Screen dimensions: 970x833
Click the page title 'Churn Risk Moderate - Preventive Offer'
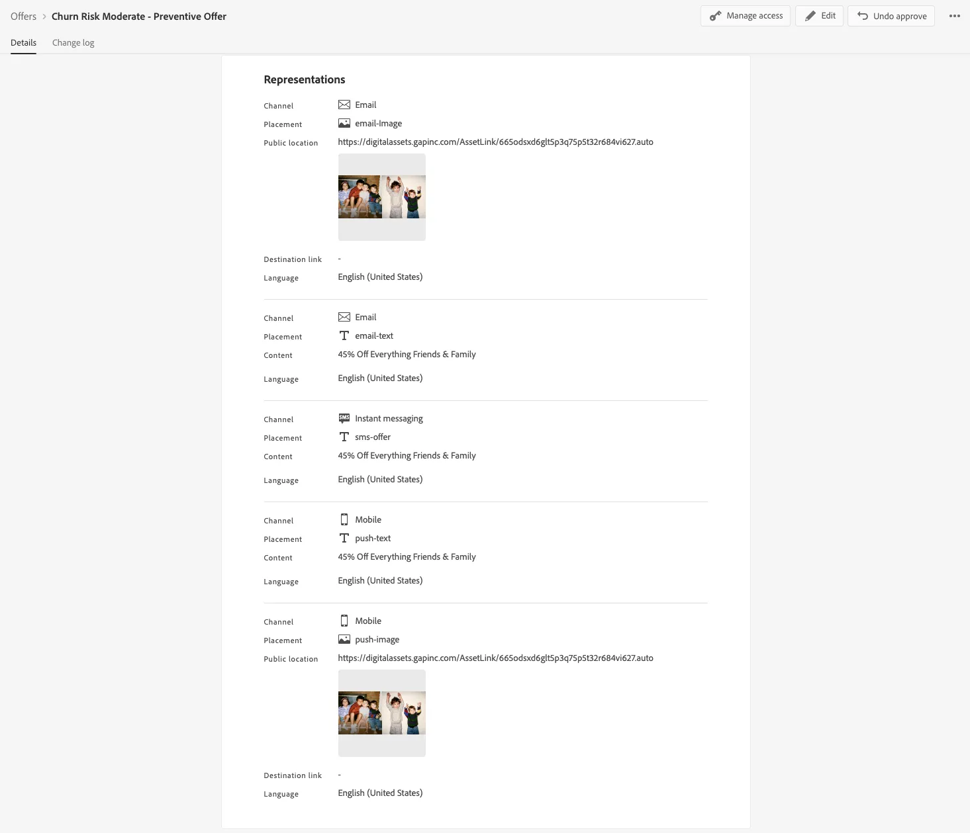[139, 17]
